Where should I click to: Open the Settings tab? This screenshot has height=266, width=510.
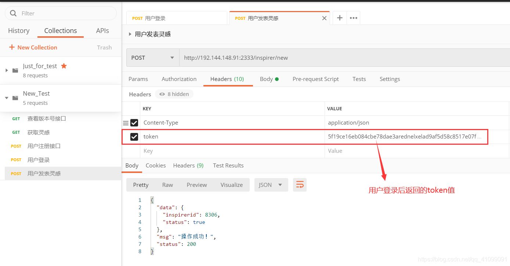(x=390, y=79)
